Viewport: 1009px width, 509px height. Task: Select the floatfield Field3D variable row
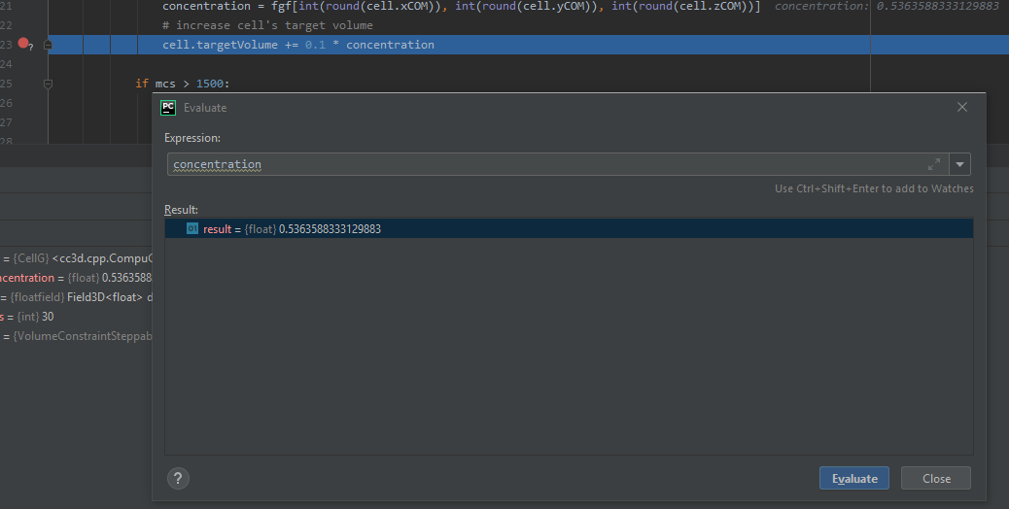[76, 297]
